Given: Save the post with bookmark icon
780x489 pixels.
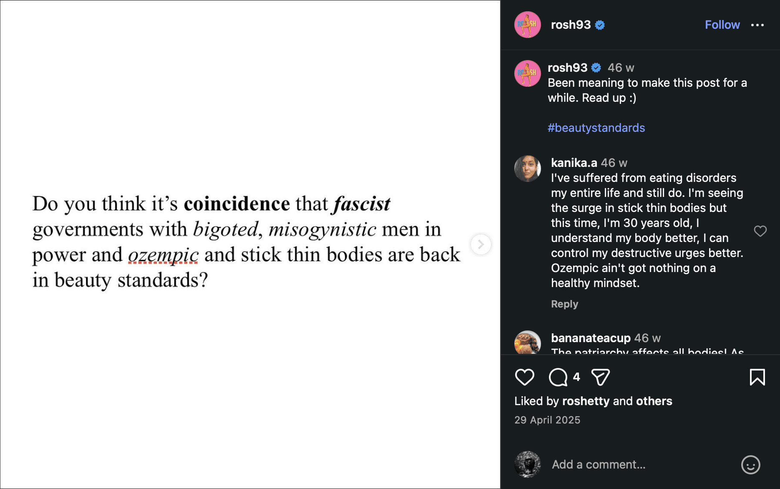Looking at the screenshot, I should (757, 377).
